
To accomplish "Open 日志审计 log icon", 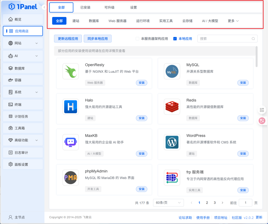I will (11, 152).
